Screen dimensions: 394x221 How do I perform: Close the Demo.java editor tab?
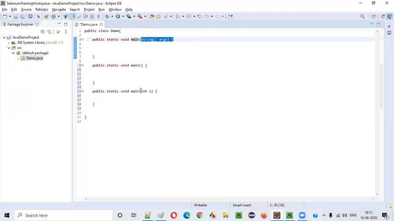(101, 25)
